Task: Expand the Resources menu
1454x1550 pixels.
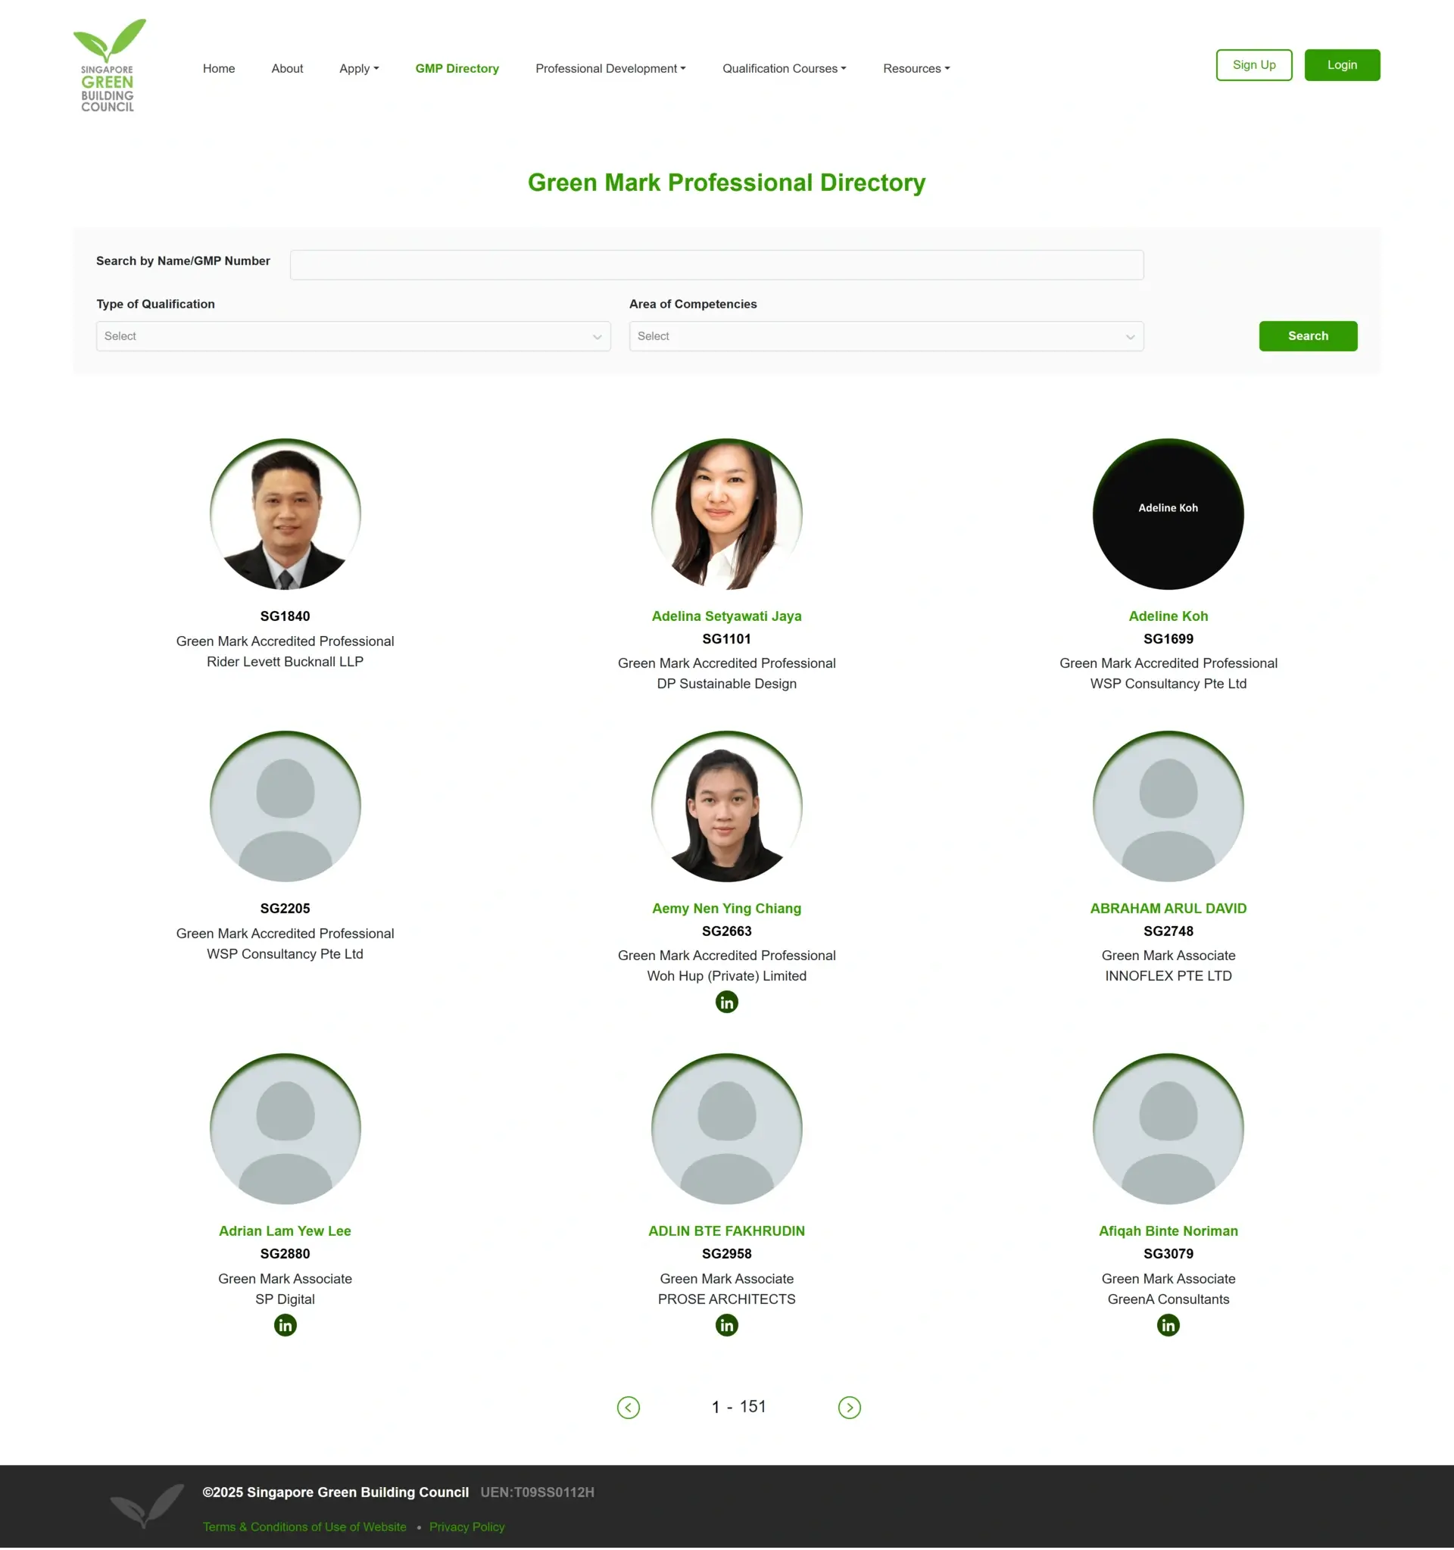Action: (916, 69)
